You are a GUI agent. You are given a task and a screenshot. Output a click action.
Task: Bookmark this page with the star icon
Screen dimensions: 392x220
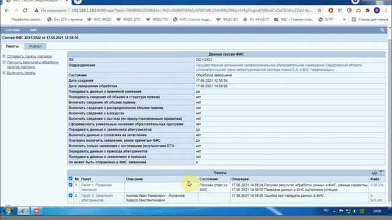319,10
